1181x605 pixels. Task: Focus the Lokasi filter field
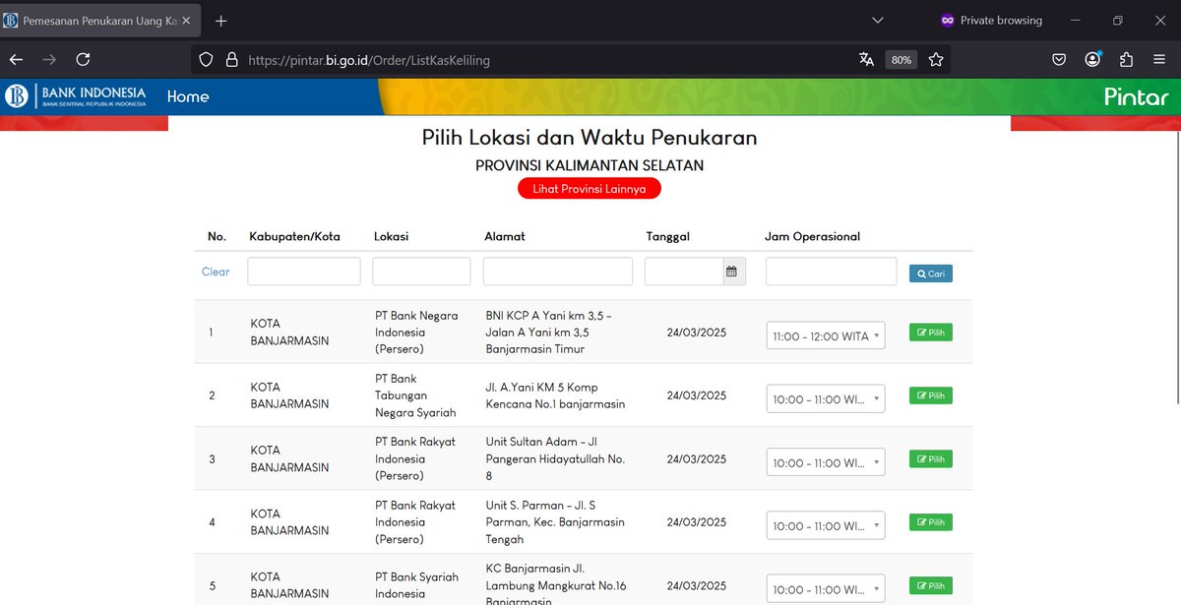coord(421,272)
